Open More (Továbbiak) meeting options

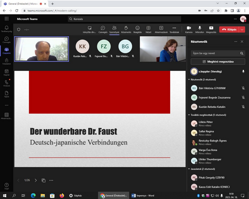[174, 29]
